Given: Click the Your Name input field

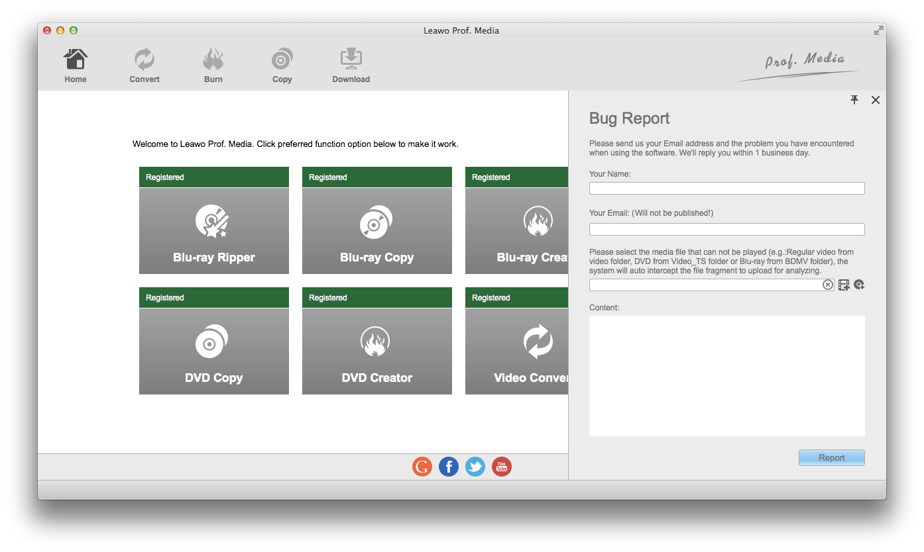Looking at the screenshot, I should [x=726, y=189].
